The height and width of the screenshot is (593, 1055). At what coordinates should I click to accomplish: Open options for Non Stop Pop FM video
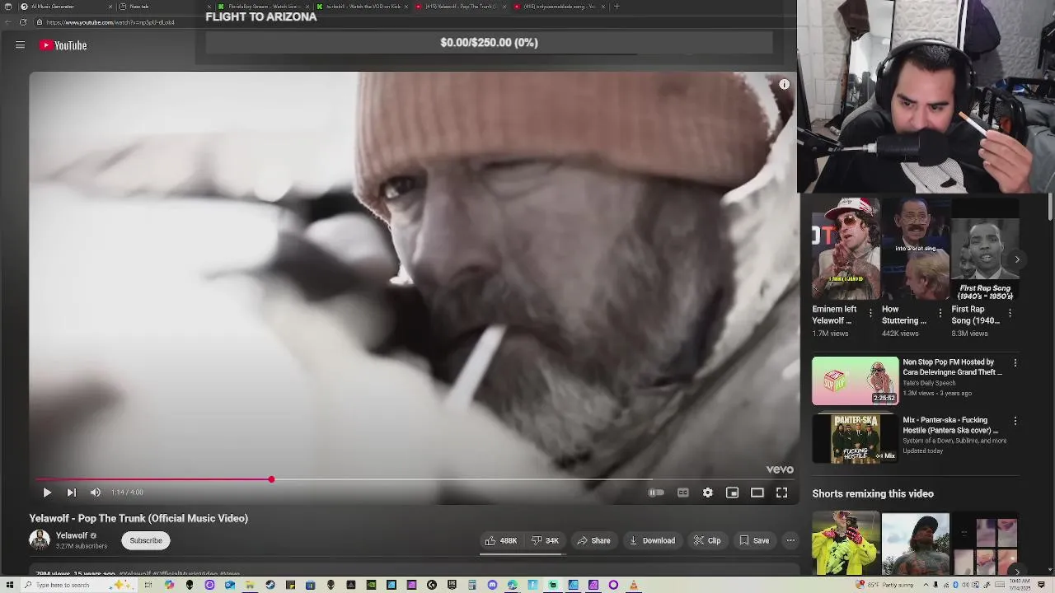pos(1015,362)
